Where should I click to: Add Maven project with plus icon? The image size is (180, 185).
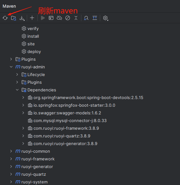[32, 18]
